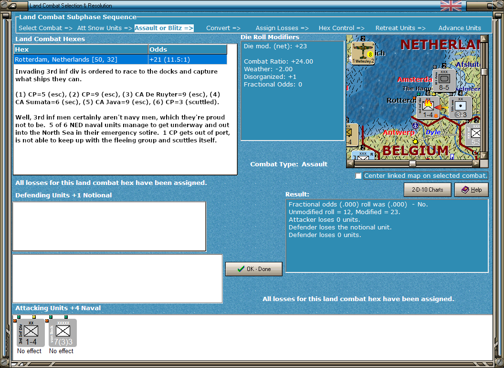Click the empty Defending Units list box
Screen dimensions: 504x368
coord(109,227)
